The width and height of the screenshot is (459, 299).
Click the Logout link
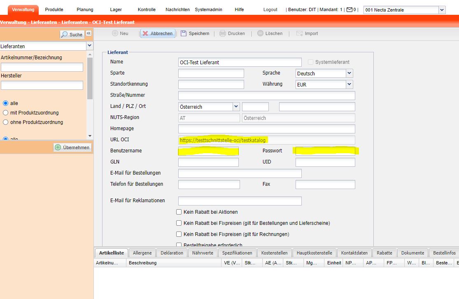[x=270, y=9]
